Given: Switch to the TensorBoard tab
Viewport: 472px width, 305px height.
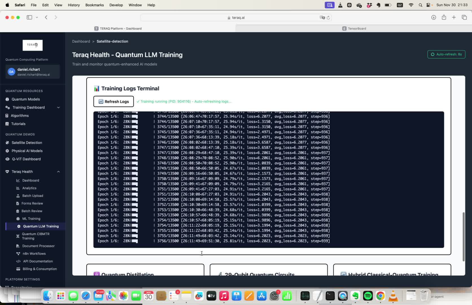Looking at the screenshot, I should 354,29.
